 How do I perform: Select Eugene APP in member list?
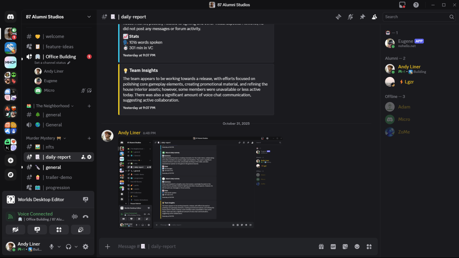pos(419,43)
